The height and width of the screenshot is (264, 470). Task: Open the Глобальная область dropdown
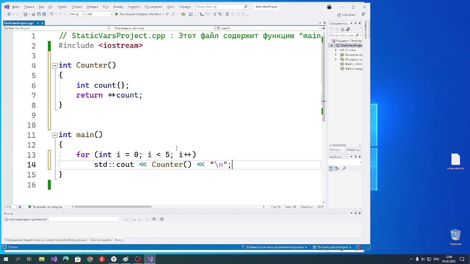click(163, 28)
